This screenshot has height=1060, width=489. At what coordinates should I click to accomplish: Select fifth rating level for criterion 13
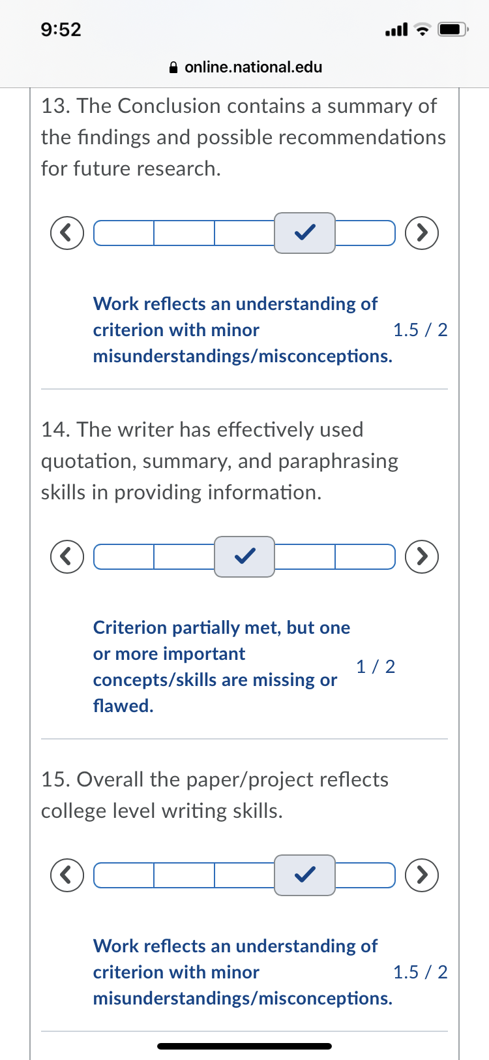pyautogui.click(x=365, y=232)
